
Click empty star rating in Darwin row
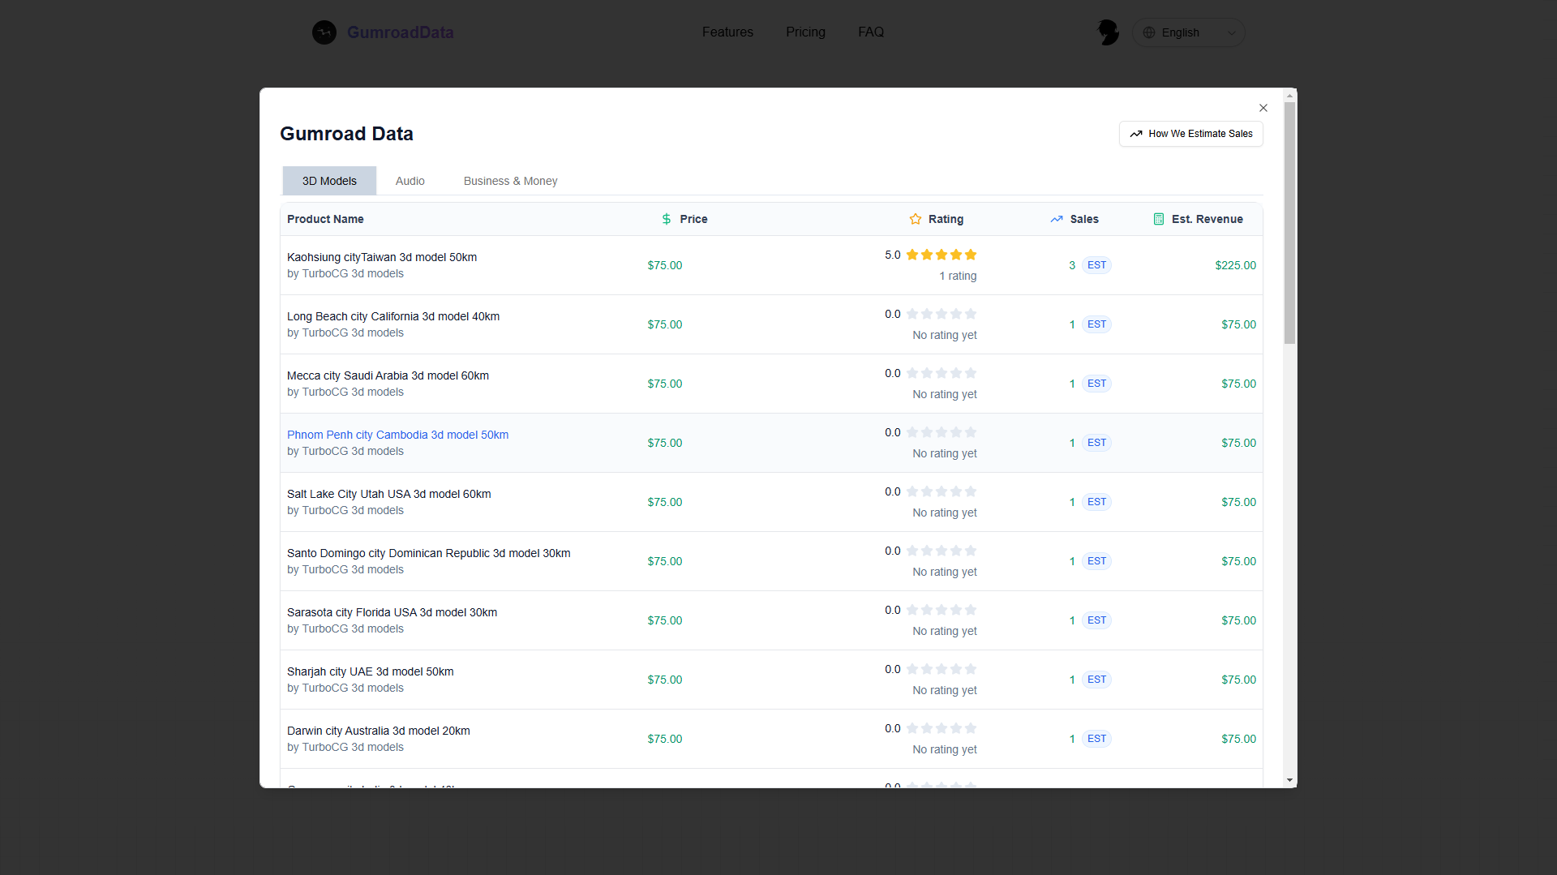coord(941,728)
